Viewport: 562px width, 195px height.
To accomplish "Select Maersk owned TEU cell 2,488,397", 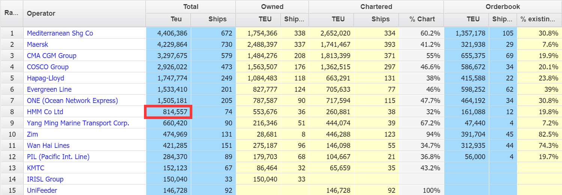I will click(258, 45).
